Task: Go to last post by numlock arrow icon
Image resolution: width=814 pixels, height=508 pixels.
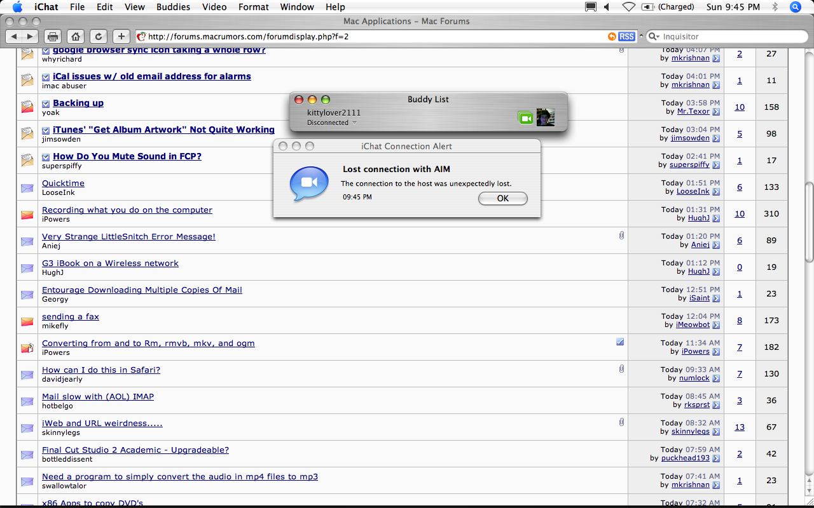Action: [x=716, y=378]
